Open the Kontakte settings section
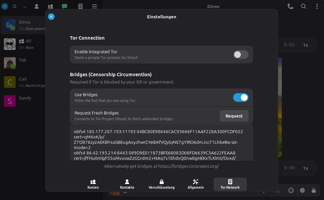This screenshot has width=324, height=200. tap(127, 184)
